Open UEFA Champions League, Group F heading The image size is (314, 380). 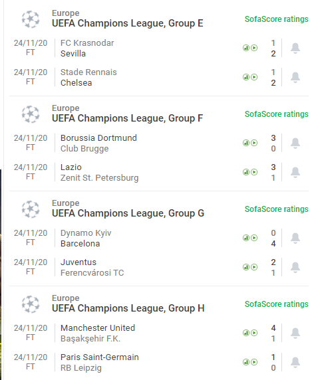coord(127,118)
